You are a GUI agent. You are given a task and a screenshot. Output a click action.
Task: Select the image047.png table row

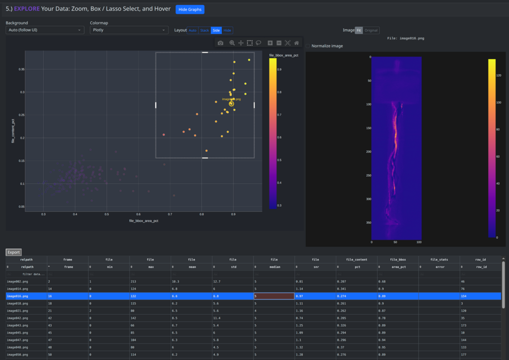[x=253, y=340]
